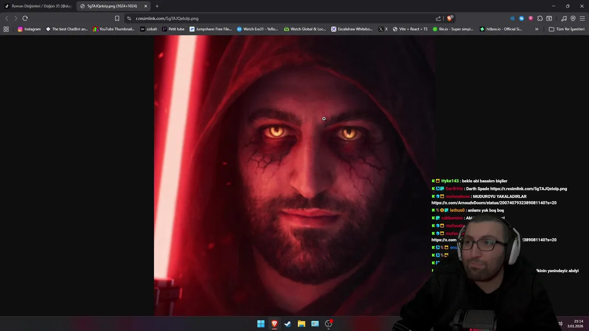The image size is (589, 331).
Task: Open the apps grid icon in bookmarks bar
Action: click(x=6, y=29)
